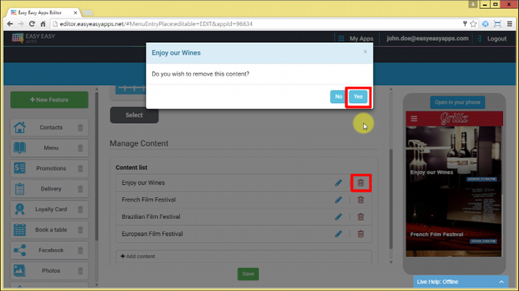Click the Select button
Image resolution: width=519 pixels, height=291 pixels.
tap(134, 115)
